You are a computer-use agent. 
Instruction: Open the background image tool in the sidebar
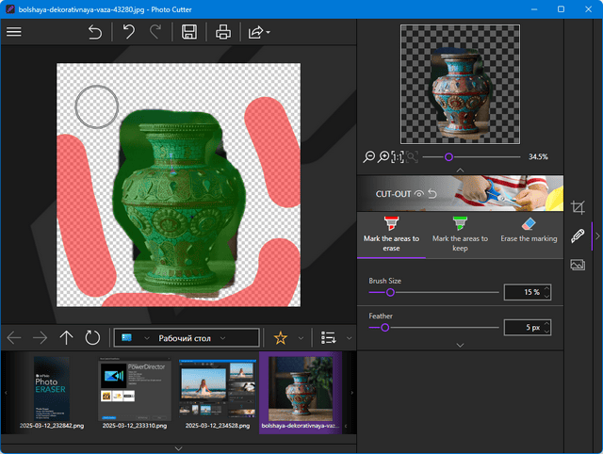click(x=578, y=266)
